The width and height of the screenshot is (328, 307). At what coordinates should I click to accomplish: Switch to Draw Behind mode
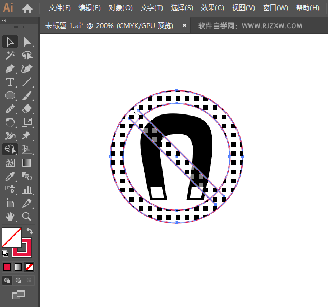point(19,281)
